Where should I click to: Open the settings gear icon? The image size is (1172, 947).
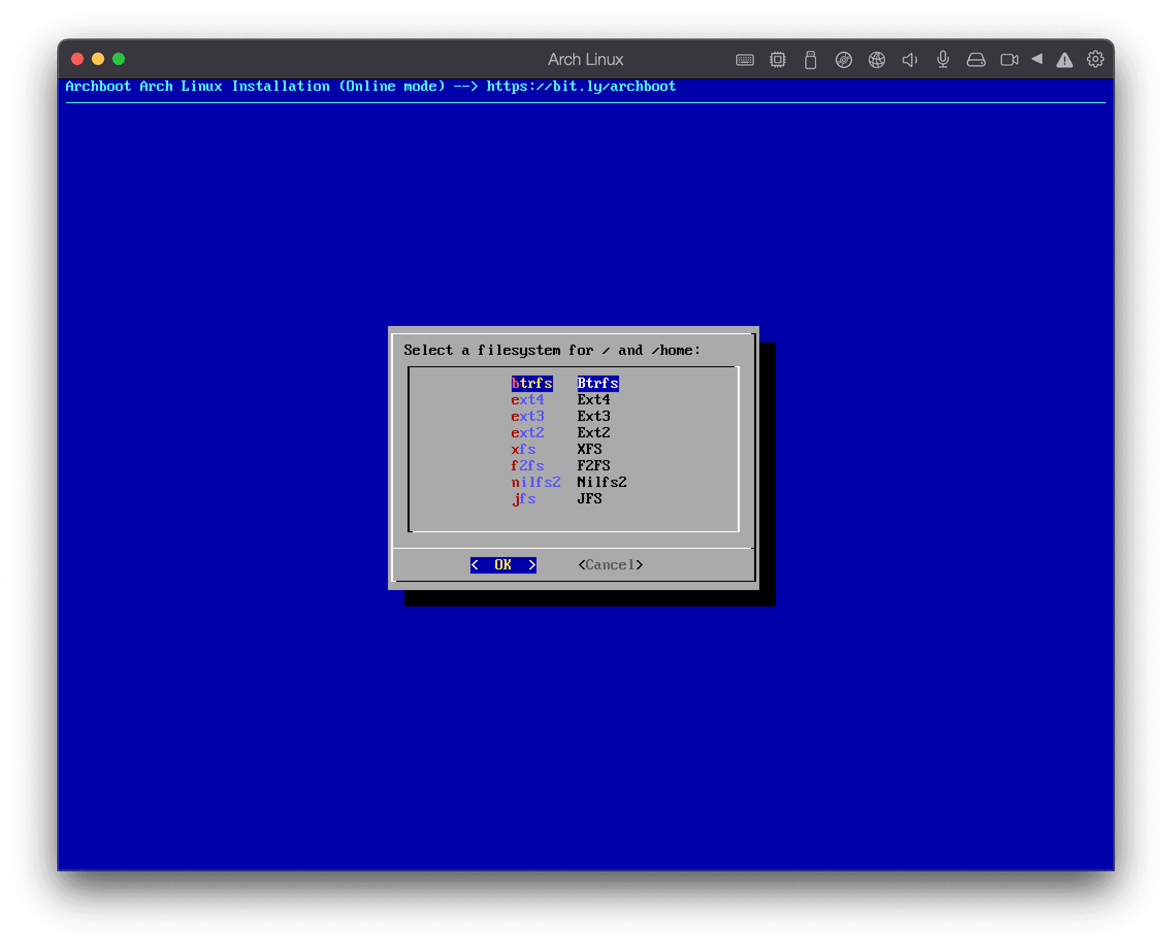[1095, 59]
